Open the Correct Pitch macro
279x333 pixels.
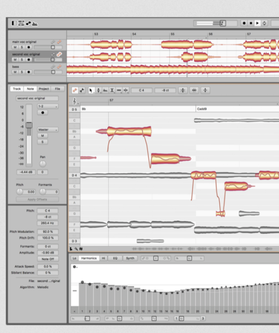(183, 90)
